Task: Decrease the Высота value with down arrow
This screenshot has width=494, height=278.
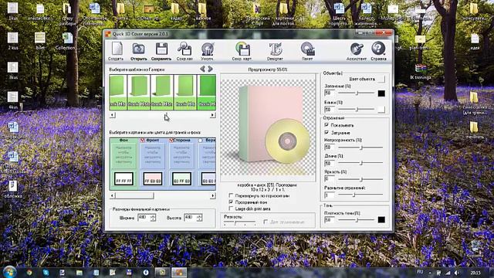Action: [x=199, y=219]
